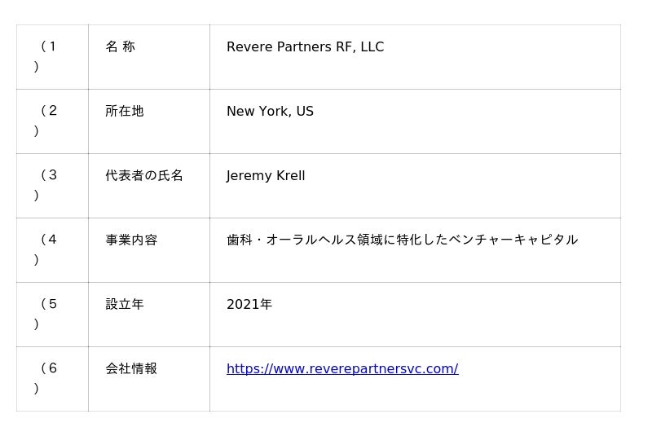This screenshot has height=436, width=652.
Task: Click row number (6 cell
Action: (x=52, y=379)
